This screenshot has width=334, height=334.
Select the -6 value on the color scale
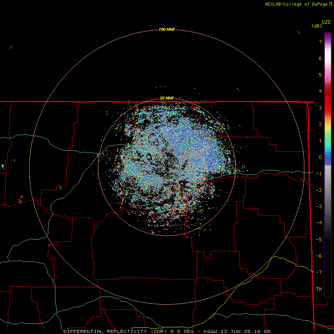pos(319,256)
